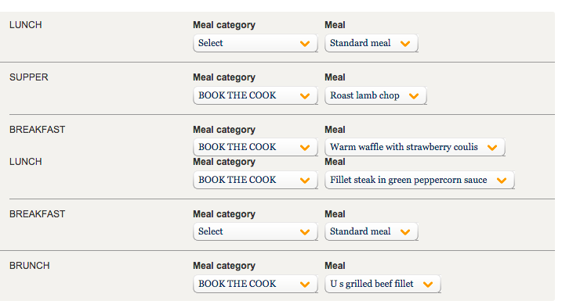The image size is (562, 308).
Task: Open BOOK THE COOK dropdown beside Fillet steak
Action: (x=256, y=180)
